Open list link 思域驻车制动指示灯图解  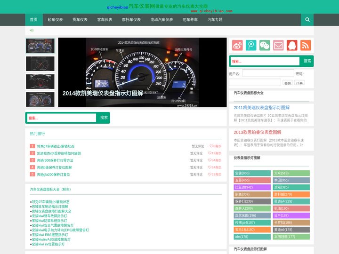(50, 206)
